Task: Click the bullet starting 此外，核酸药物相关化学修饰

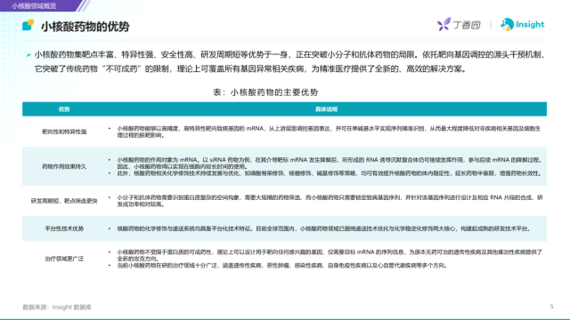Action: point(330,173)
